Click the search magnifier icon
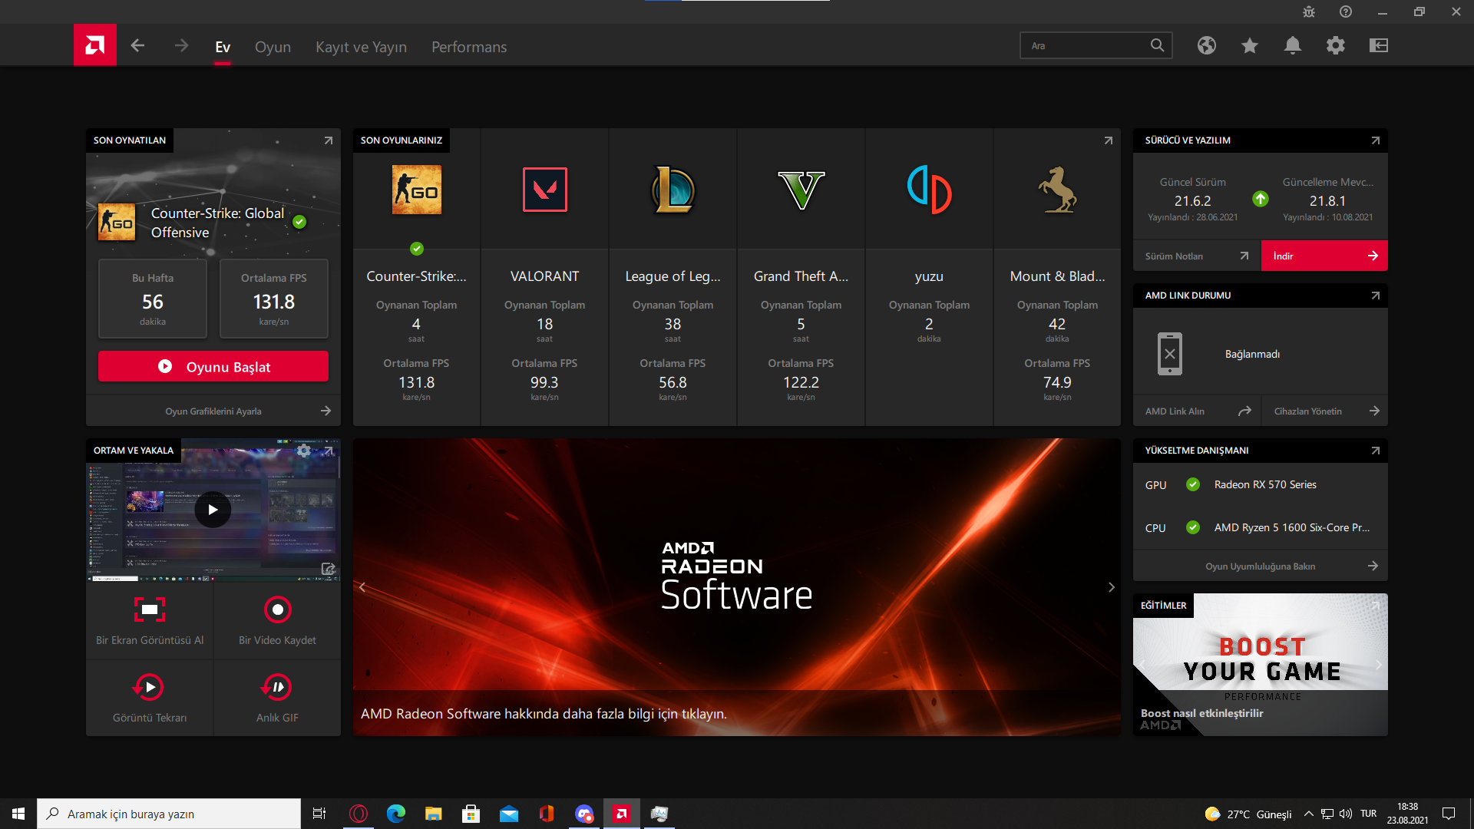 [1157, 45]
